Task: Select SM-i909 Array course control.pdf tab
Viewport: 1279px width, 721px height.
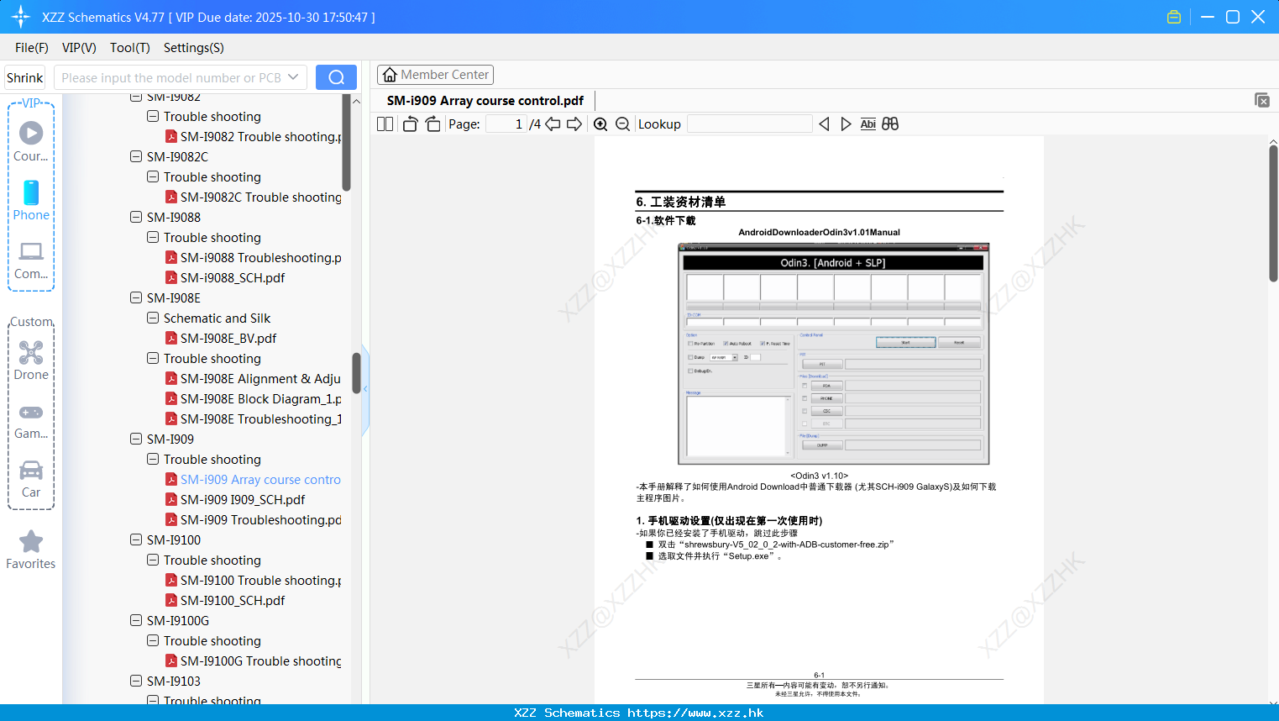Action: click(x=485, y=101)
